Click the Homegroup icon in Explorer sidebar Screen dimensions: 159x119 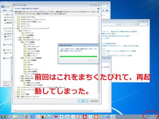tap(4, 45)
